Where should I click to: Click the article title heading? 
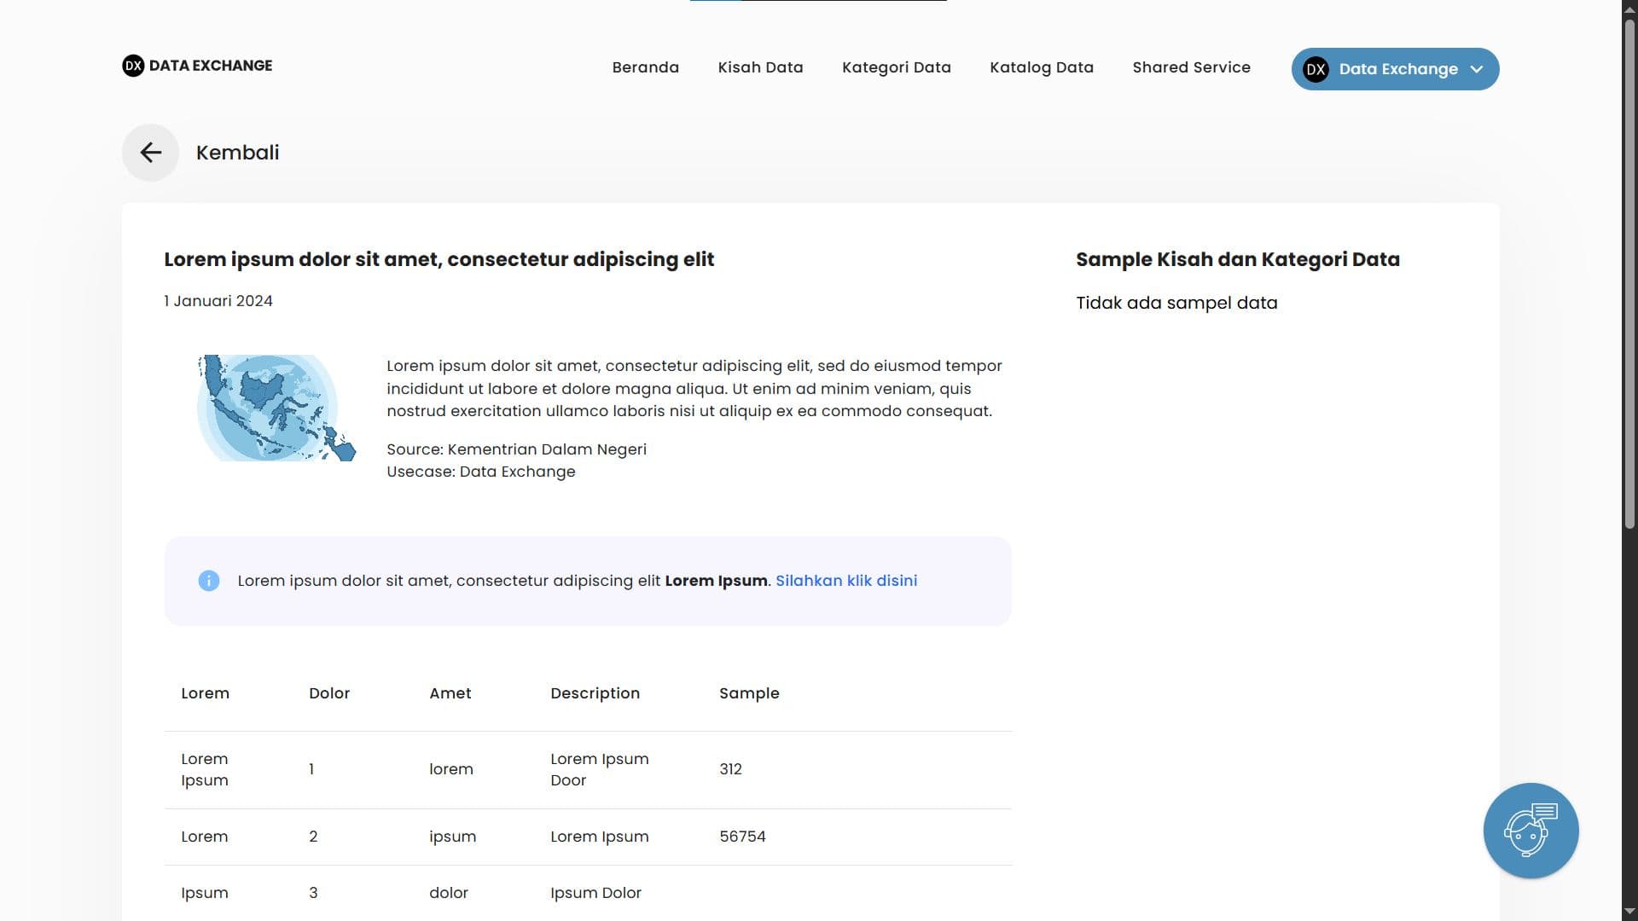pyautogui.click(x=439, y=259)
